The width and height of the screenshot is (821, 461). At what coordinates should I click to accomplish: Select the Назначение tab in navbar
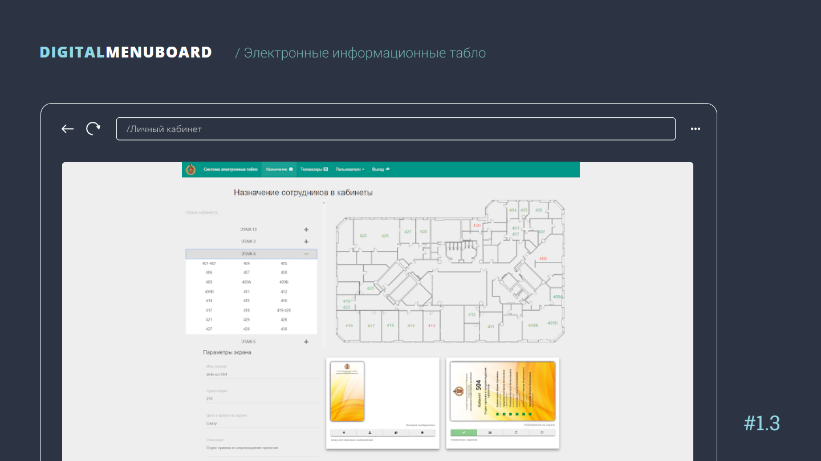pos(279,170)
